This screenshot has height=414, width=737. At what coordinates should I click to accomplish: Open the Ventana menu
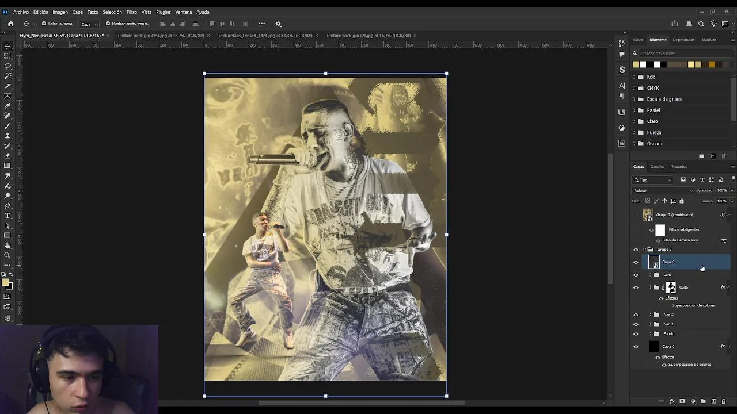click(184, 12)
